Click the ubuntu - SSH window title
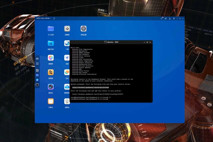Viewport: 213px width, 142px height. pos(112,42)
